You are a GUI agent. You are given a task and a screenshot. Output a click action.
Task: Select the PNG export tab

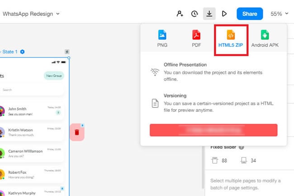click(162, 38)
